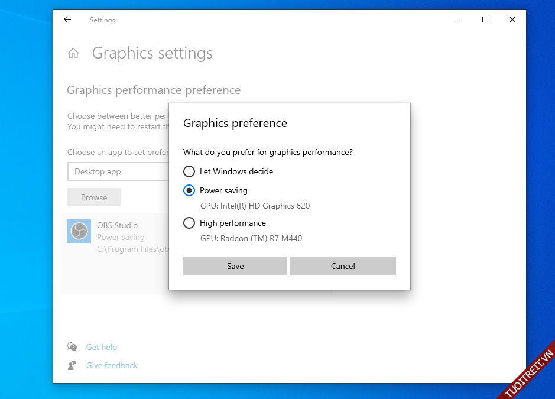
Task: Minimize the Settings window
Action: [x=458, y=20]
